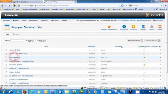Open Excel from the taskbar

74,92
